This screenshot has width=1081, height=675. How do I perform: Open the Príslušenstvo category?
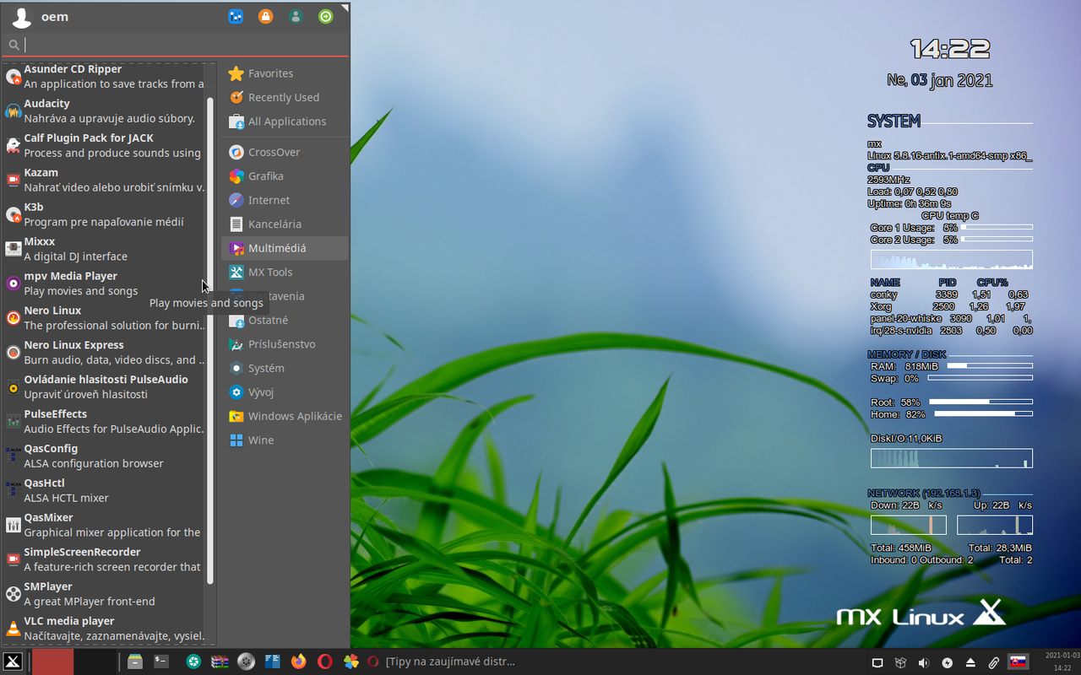pos(285,345)
